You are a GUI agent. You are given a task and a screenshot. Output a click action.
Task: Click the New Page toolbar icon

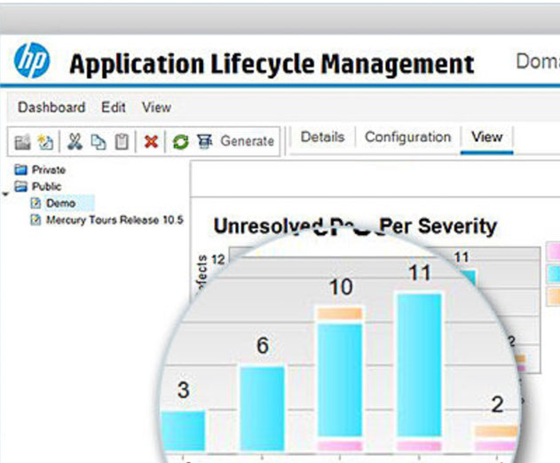point(46,142)
